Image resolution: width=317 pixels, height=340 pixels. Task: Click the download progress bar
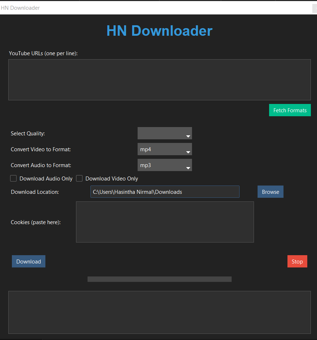pyautogui.click(x=160, y=279)
